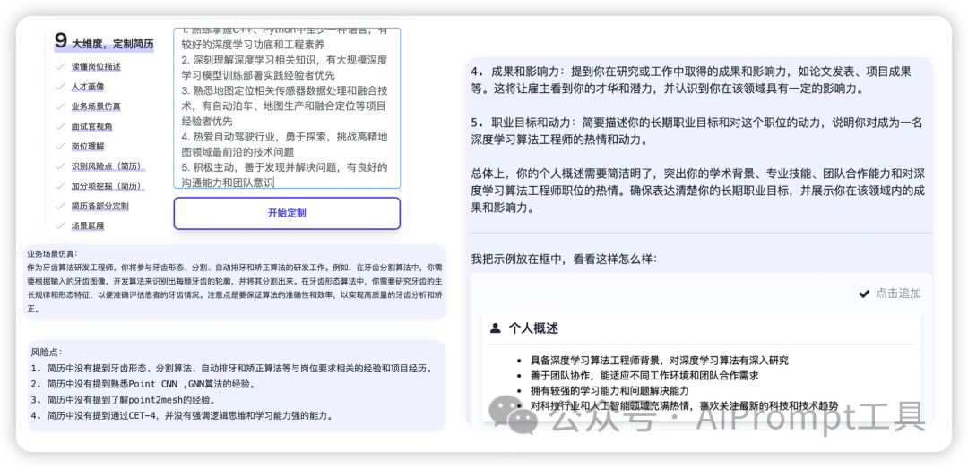Screen dimensions: 968x468
Task: Click the checkmark icon beside 业务场景仿真
Action: click(x=60, y=106)
